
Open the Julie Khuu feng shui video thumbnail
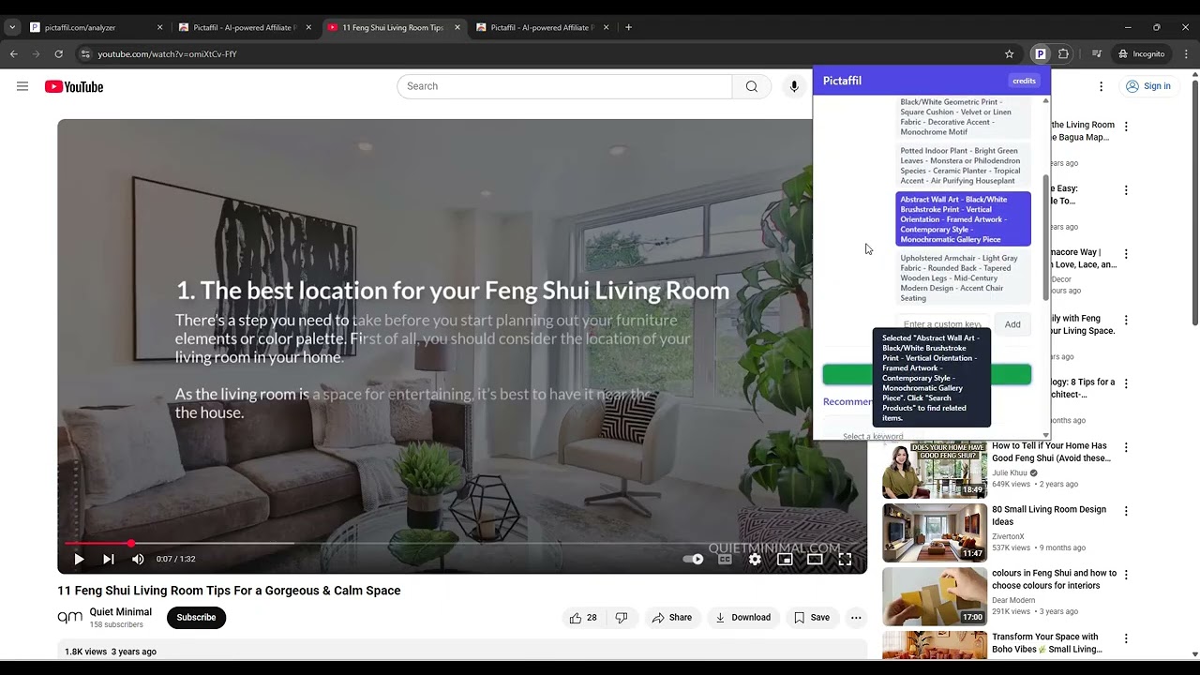point(935,469)
